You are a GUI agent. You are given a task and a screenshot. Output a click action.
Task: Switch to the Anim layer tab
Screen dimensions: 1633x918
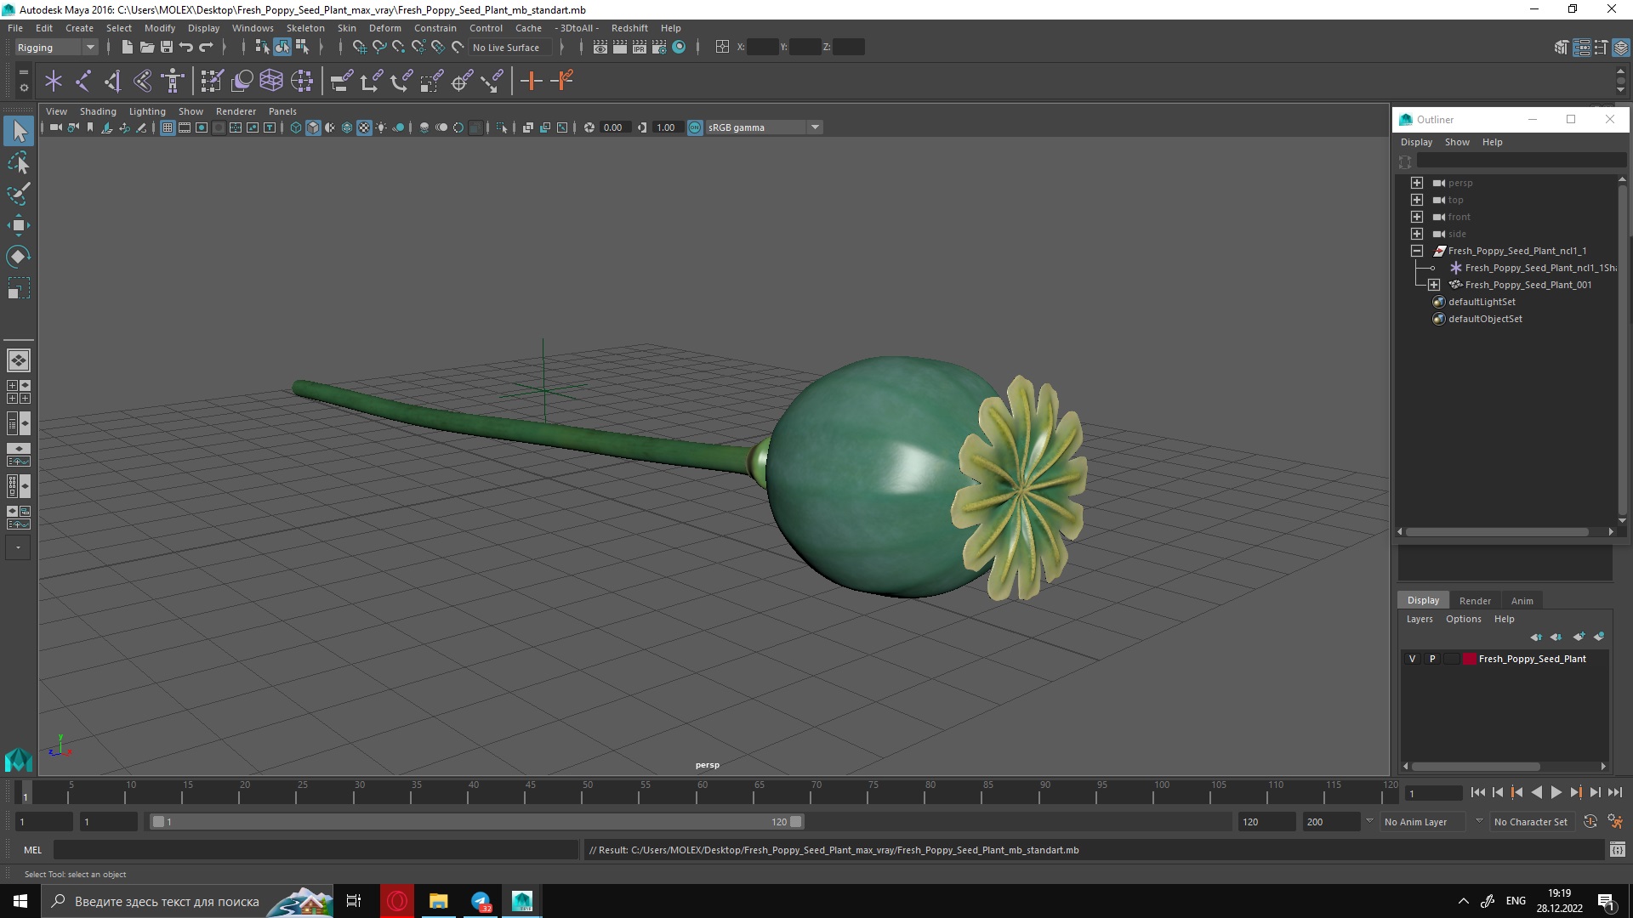[x=1522, y=601]
